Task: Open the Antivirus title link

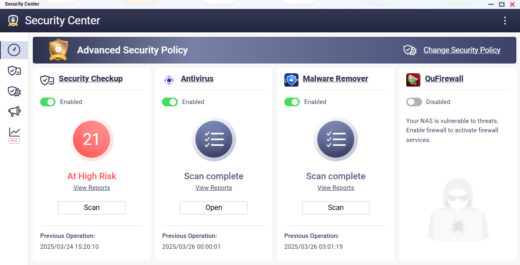Action: click(x=197, y=78)
